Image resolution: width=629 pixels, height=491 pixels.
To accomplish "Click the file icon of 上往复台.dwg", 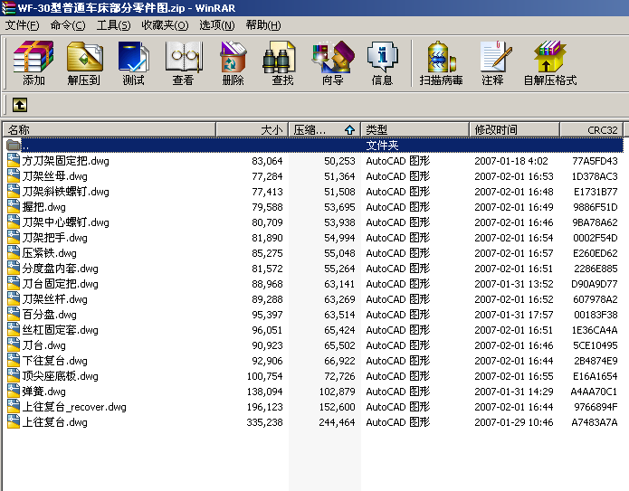I will point(14,421).
